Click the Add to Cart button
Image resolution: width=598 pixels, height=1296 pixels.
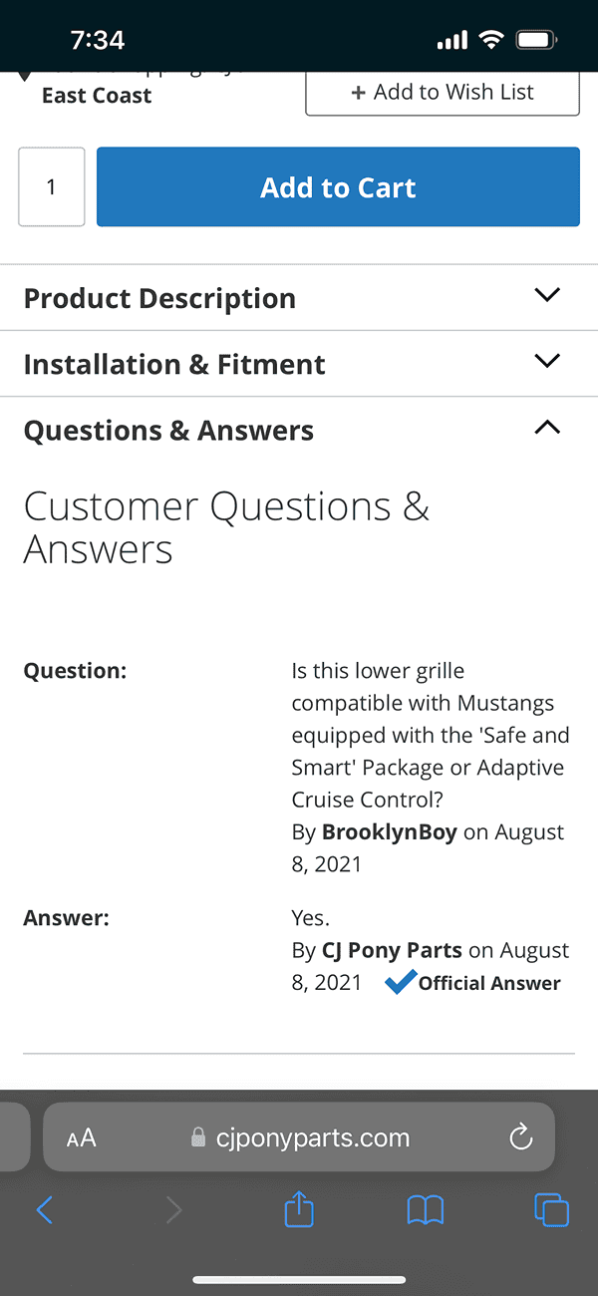[338, 187]
